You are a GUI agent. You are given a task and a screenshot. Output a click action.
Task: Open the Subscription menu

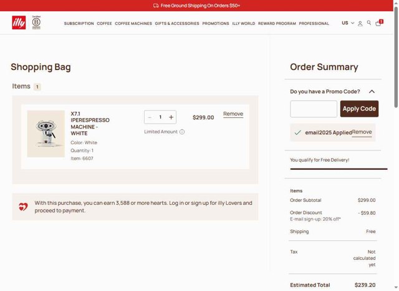coord(79,24)
